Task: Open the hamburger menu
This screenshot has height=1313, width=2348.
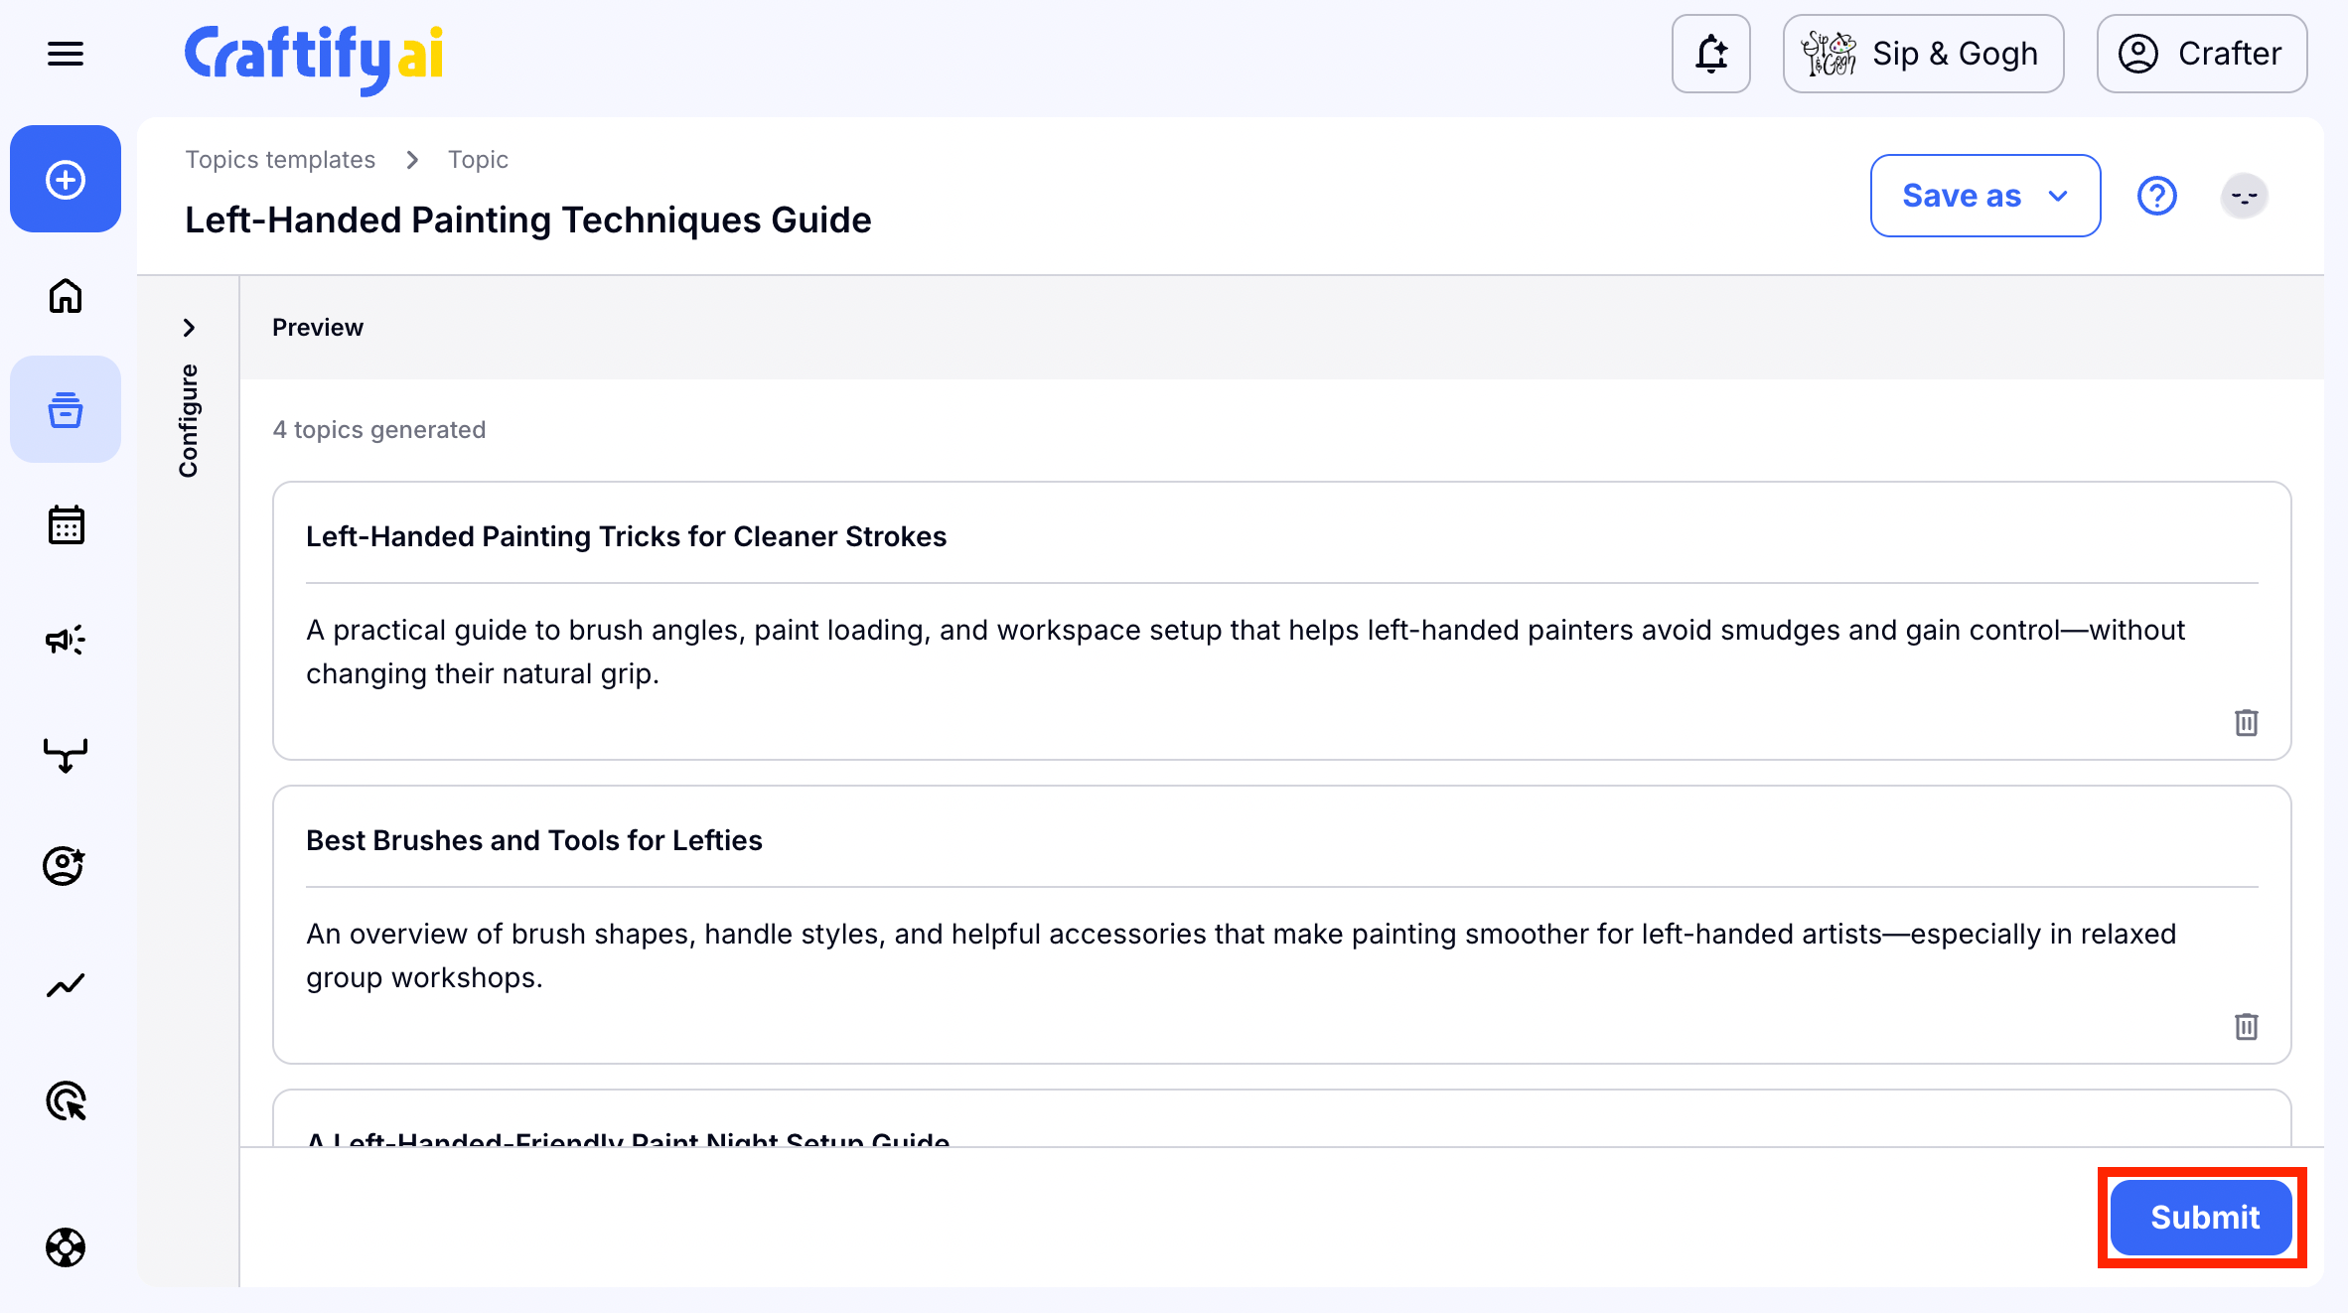Action: (66, 54)
